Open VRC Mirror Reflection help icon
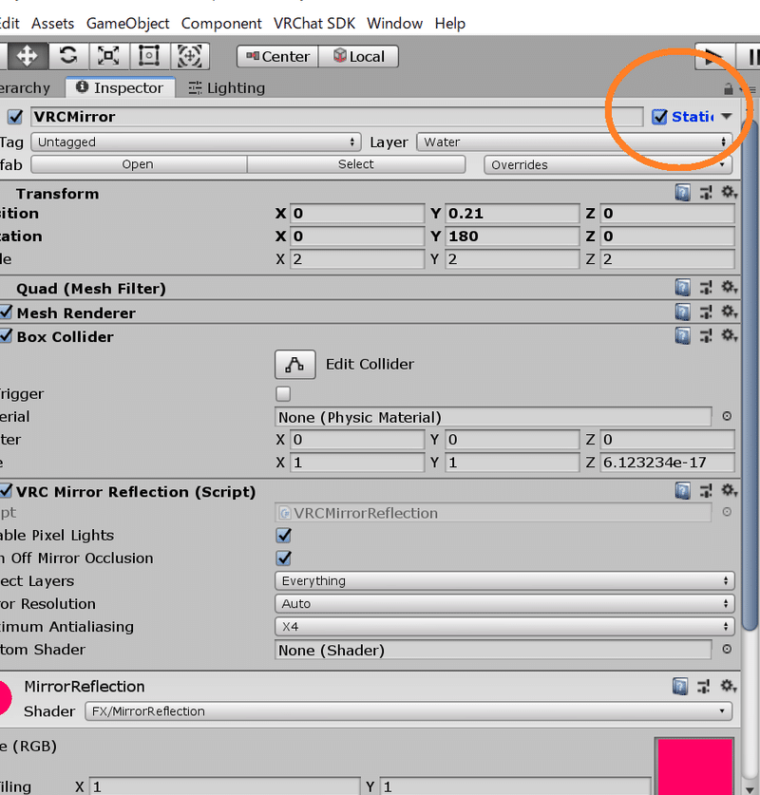The image size is (760, 795). [x=682, y=491]
